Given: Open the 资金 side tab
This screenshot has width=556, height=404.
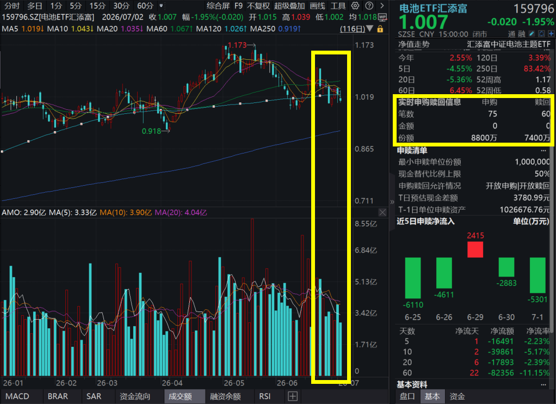Looking at the screenshot, I should click(458, 396).
